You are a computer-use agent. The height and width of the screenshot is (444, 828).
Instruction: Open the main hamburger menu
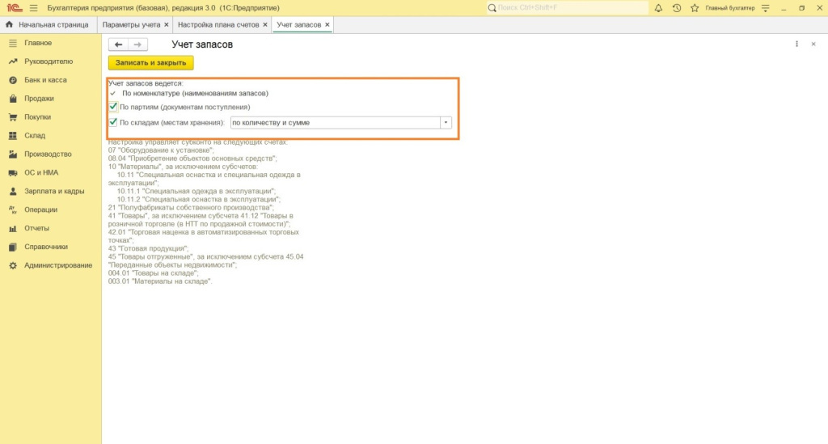34,8
